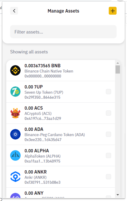Check the ADA asset checkbox
This screenshot has height=201, width=127.
108,134
